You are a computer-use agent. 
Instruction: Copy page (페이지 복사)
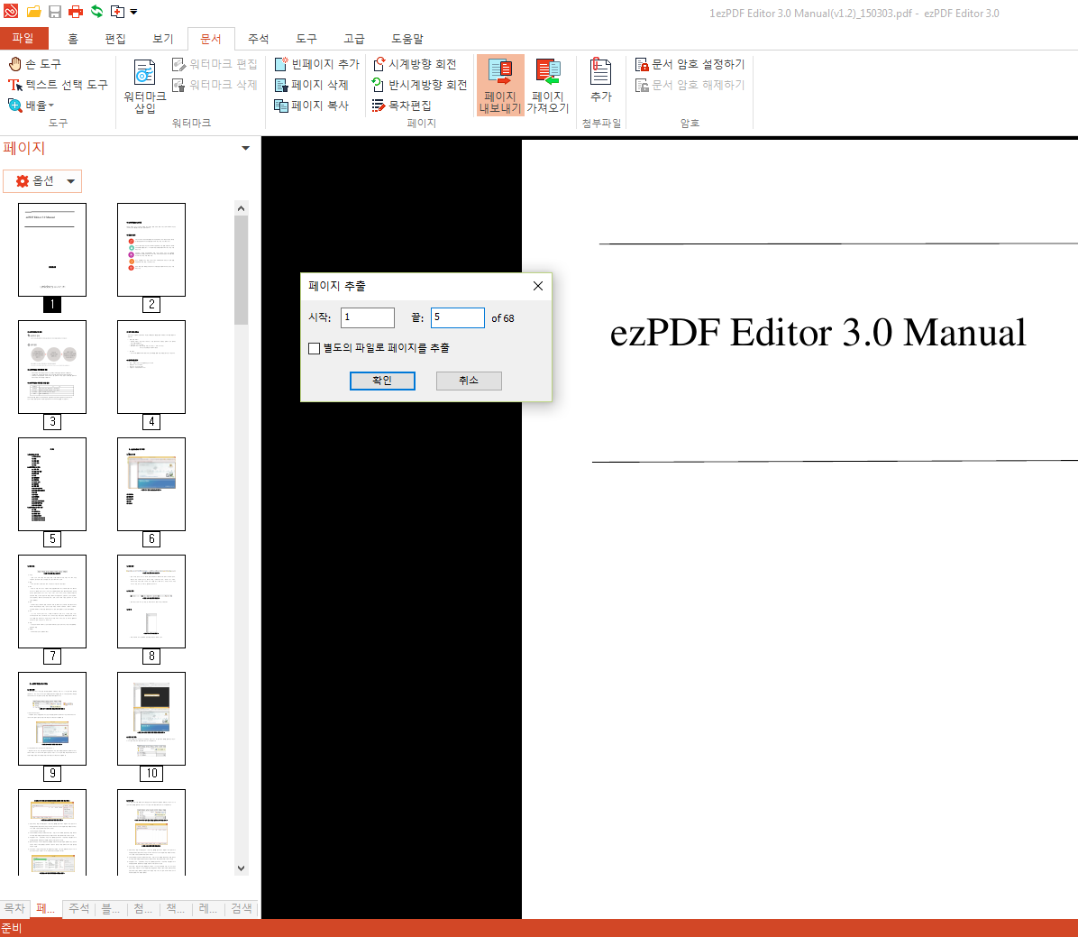[x=312, y=106]
